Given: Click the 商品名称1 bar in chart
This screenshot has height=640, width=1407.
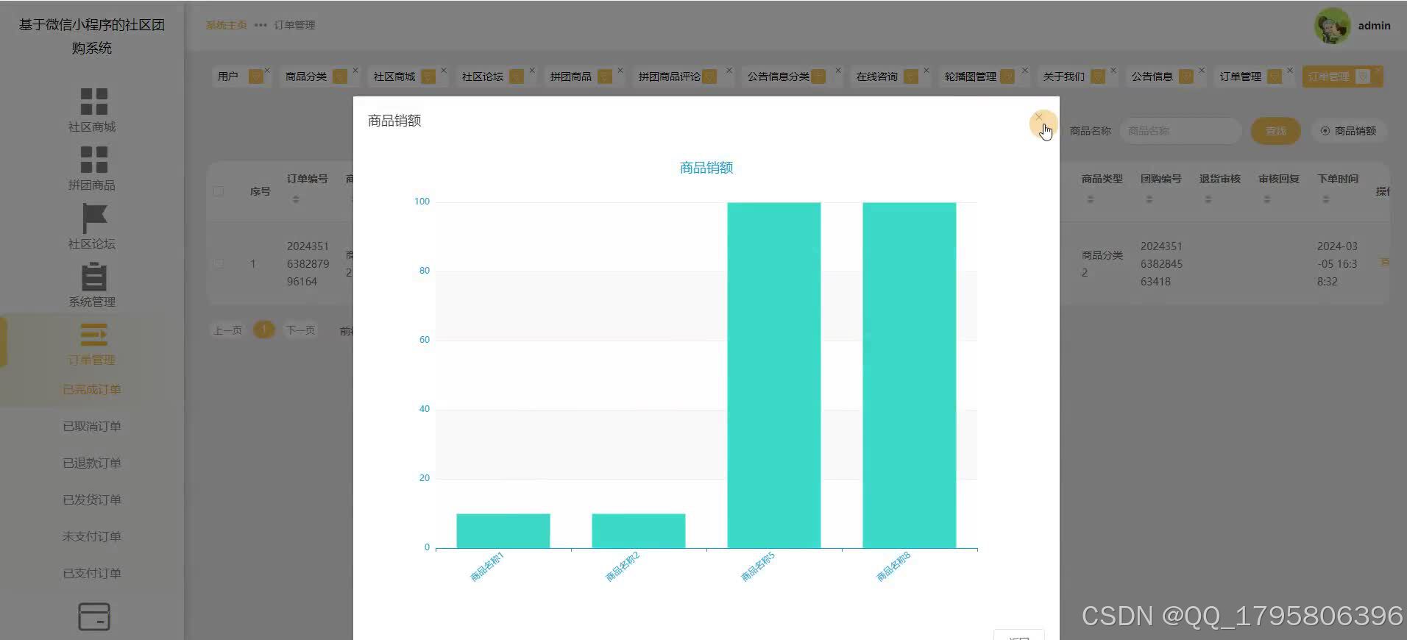Looking at the screenshot, I should (503, 530).
